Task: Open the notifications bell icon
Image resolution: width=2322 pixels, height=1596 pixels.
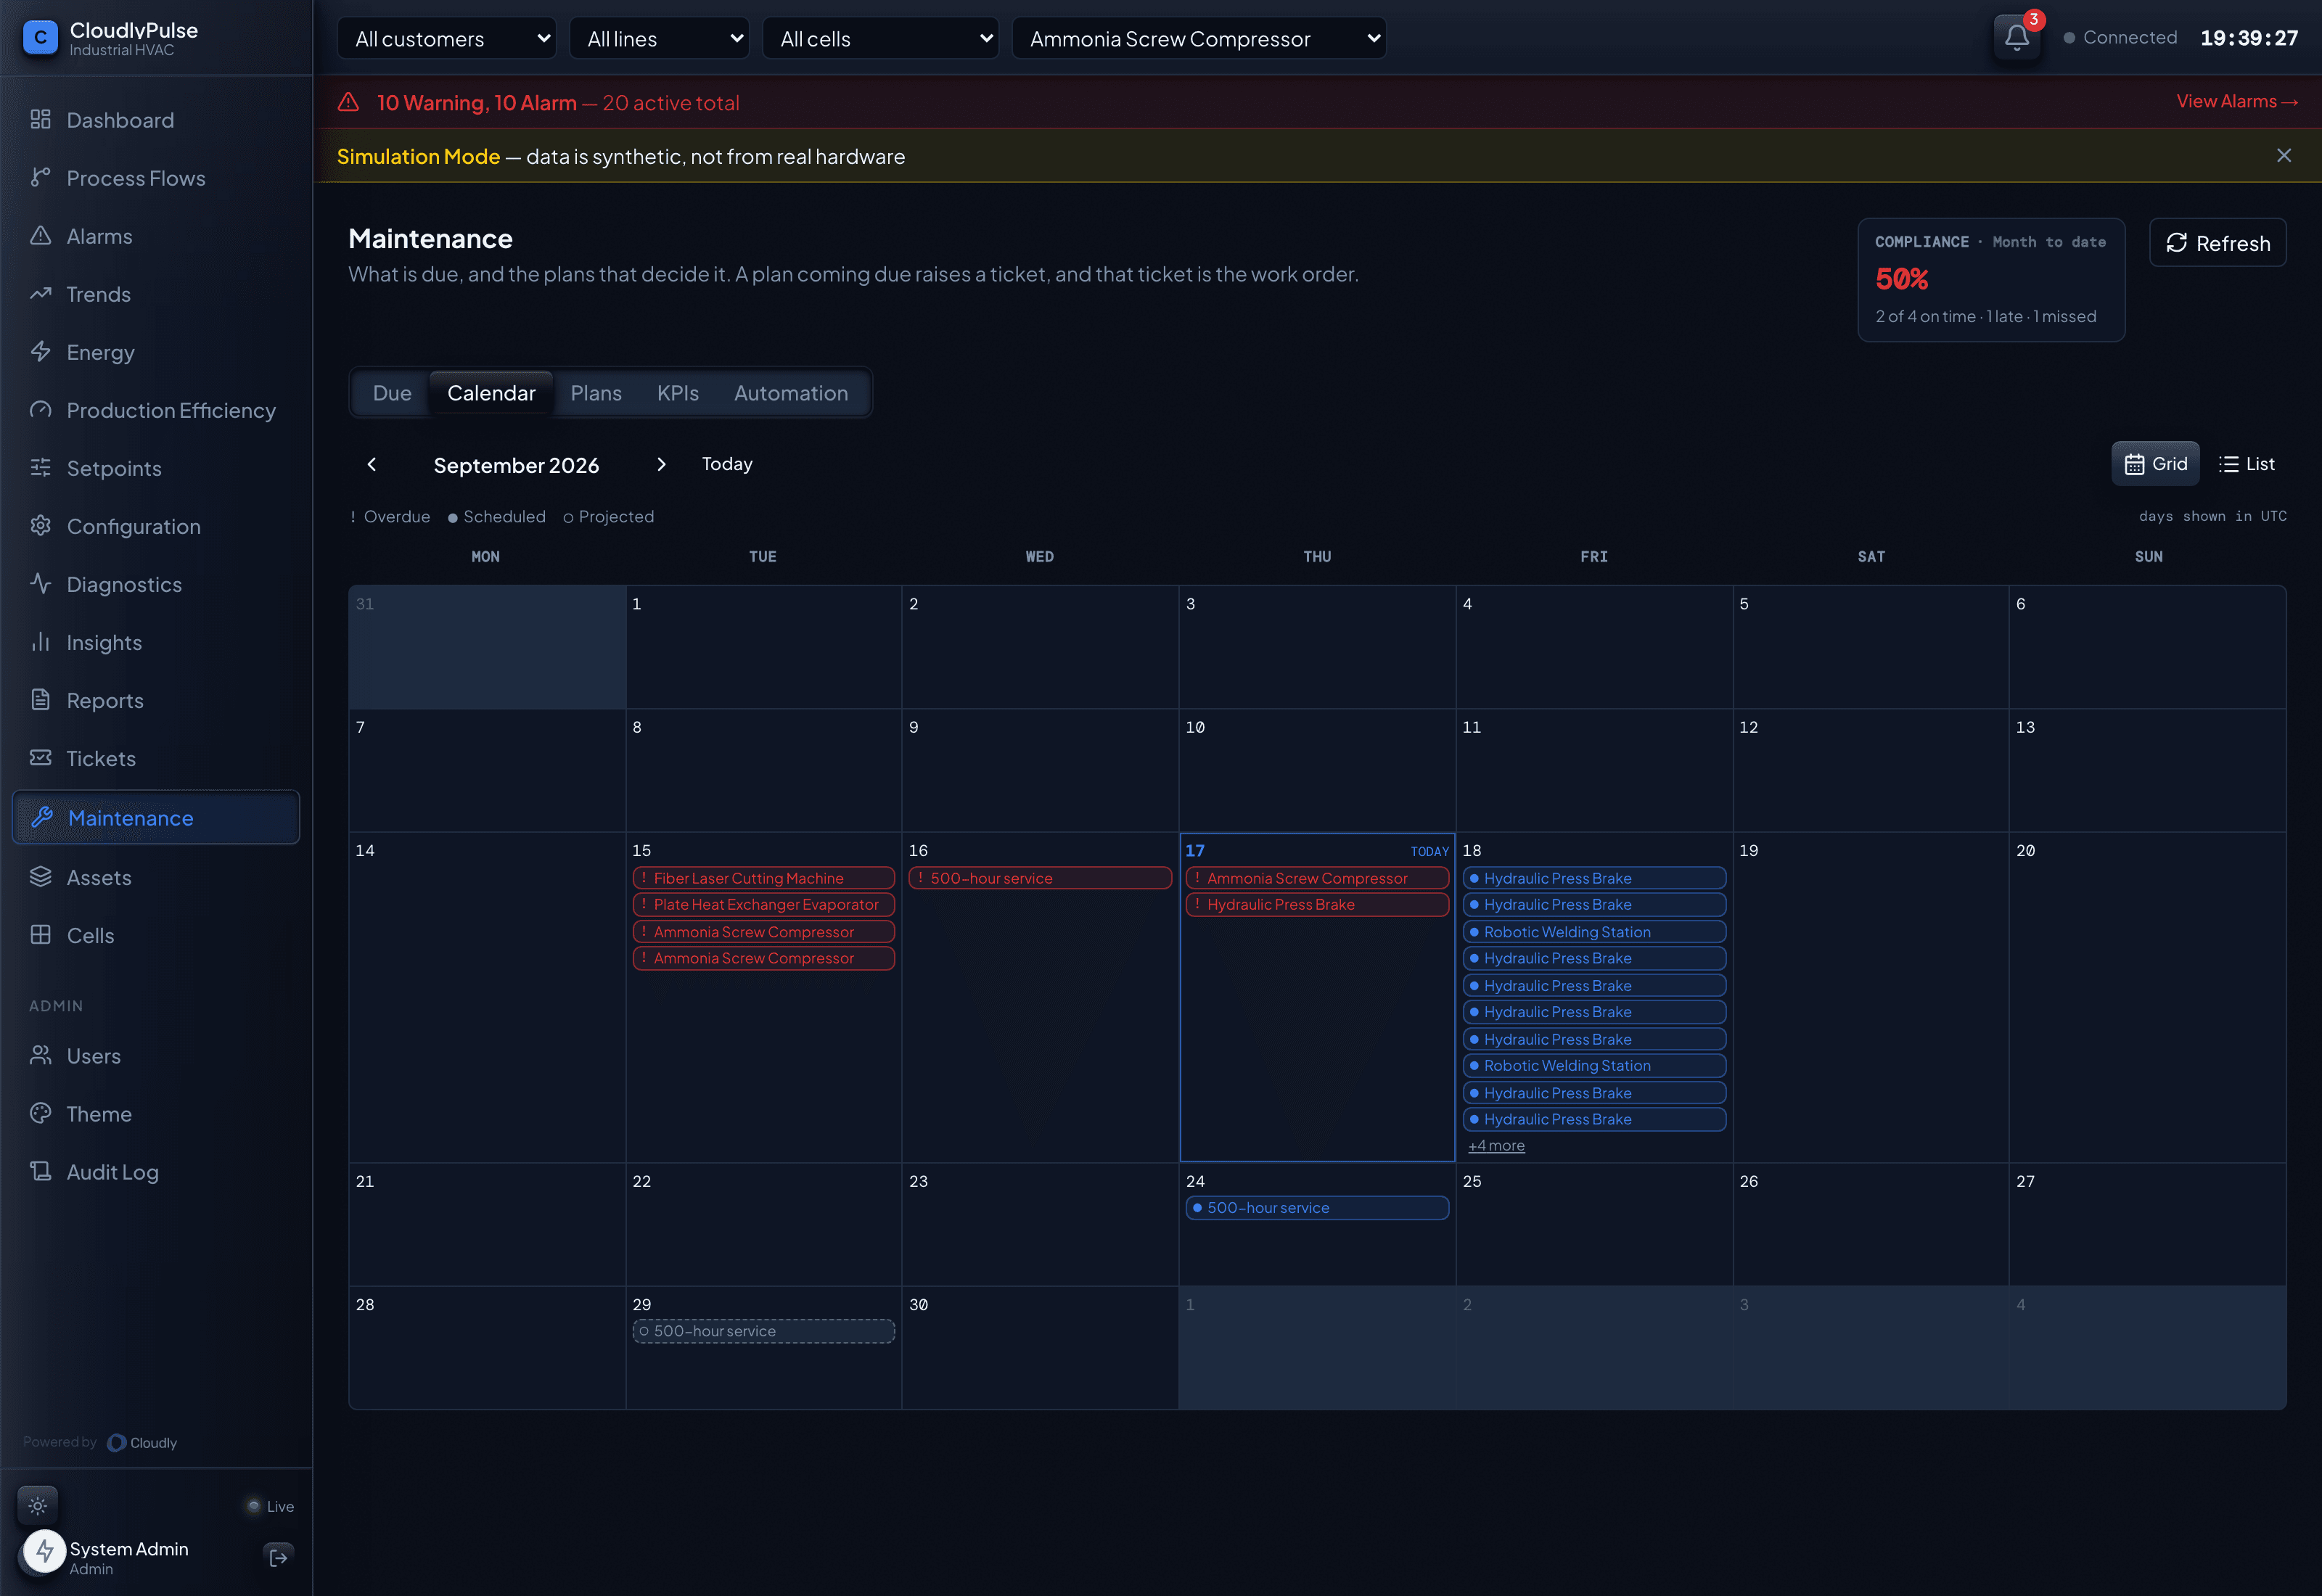Action: coord(2016,38)
